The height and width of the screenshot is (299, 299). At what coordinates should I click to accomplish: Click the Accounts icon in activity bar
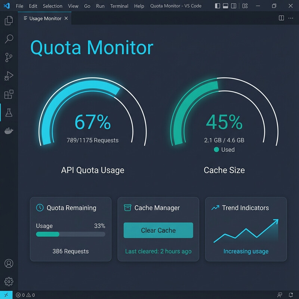(x=9, y=263)
